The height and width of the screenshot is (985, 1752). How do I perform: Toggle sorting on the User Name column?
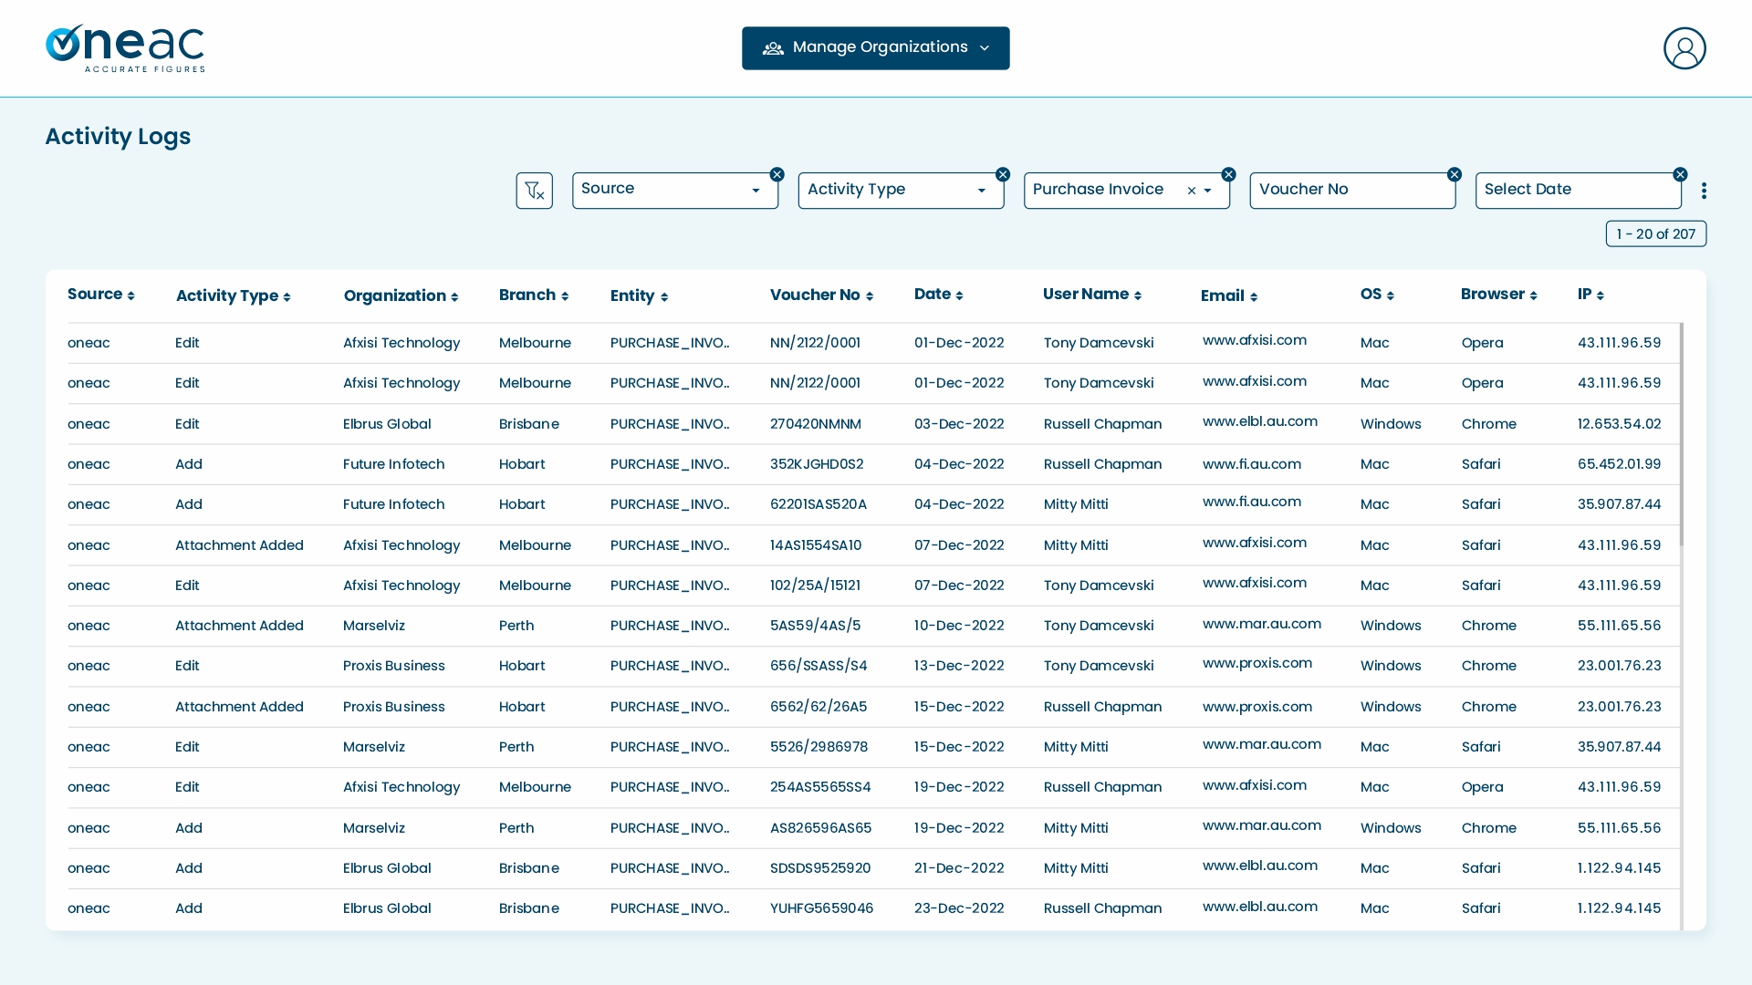click(1138, 295)
